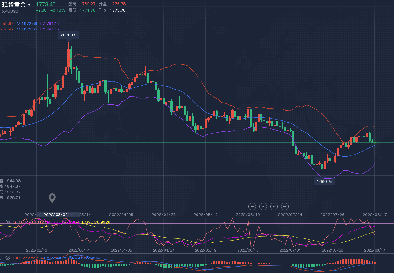Click the zoom out minus button
The height and width of the screenshot is (273, 394).
pyautogui.click(x=252, y=206)
